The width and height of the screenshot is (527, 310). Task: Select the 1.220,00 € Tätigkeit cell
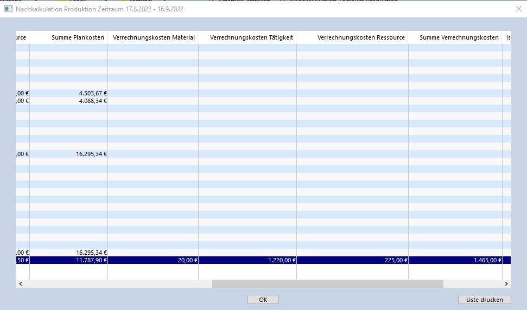pyautogui.click(x=247, y=260)
